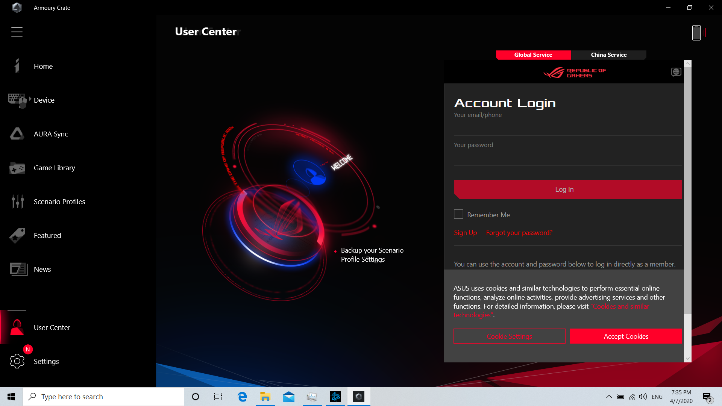The height and width of the screenshot is (406, 722).
Task: Open the Settings gear icon
Action: pyautogui.click(x=17, y=361)
